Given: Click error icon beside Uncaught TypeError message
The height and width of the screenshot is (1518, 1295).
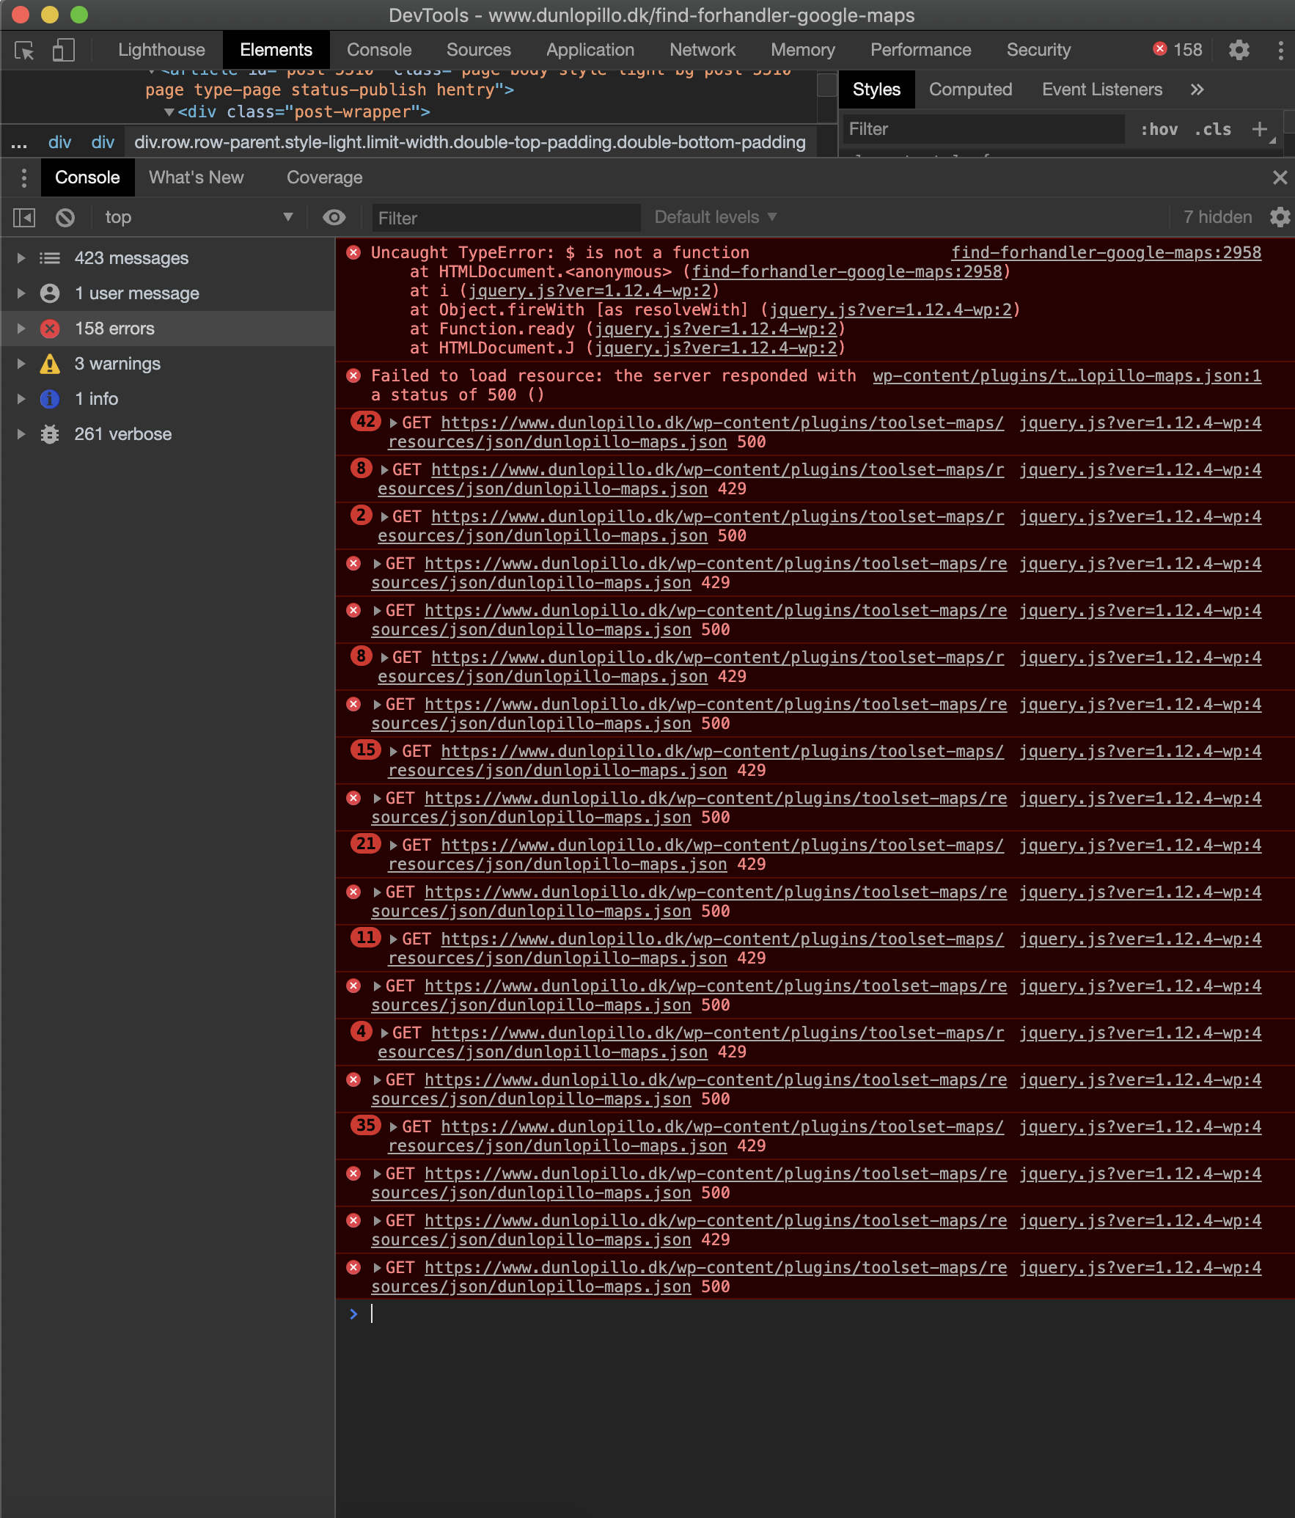Looking at the screenshot, I should [353, 252].
